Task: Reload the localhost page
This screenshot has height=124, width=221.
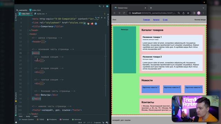Action: [x=124, y=13]
